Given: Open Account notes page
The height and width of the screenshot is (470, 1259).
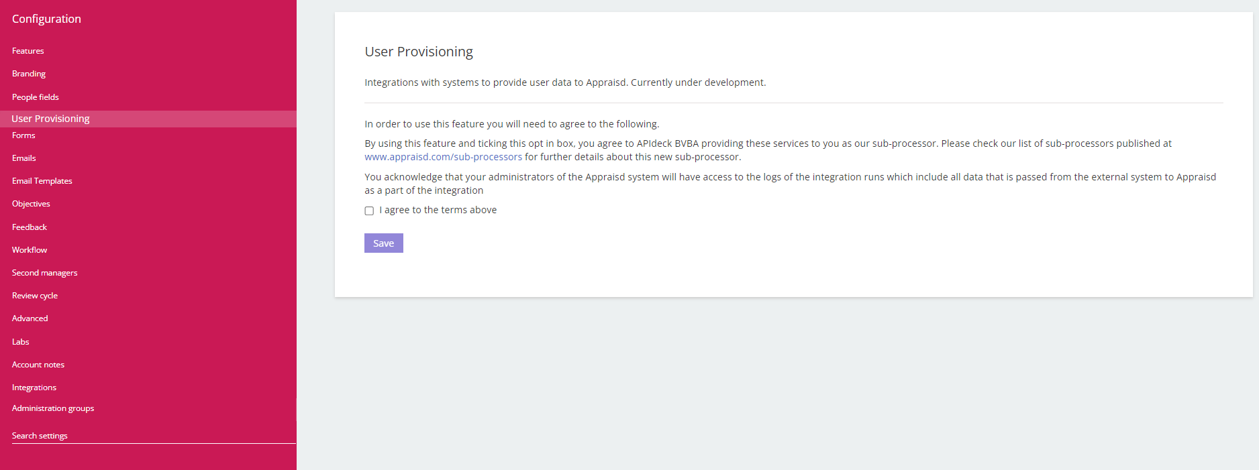Looking at the screenshot, I should 38,365.
